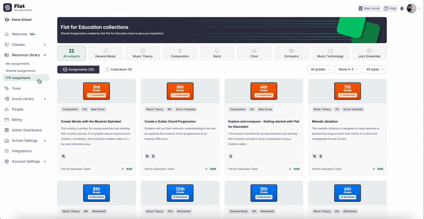The image size is (424, 219).
Task: Click the paperclip icon on Melodic dictation card
Action: click(321, 156)
